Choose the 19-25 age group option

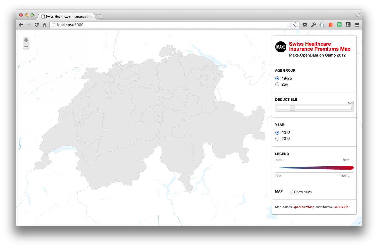pyautogui.click(x=277, y=78)
